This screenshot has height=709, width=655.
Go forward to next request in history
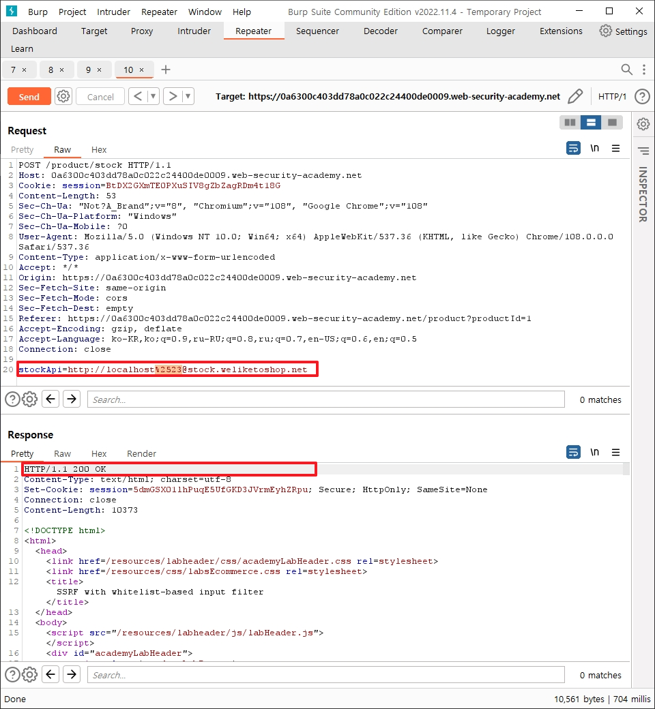pyautogui.click(x=173, y=96)
